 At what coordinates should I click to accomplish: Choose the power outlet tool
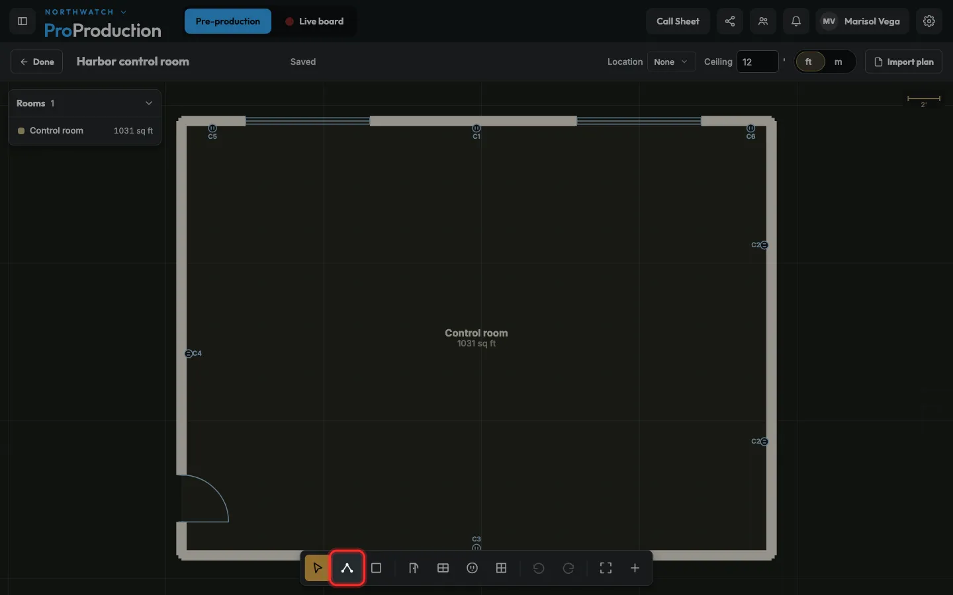472,568
